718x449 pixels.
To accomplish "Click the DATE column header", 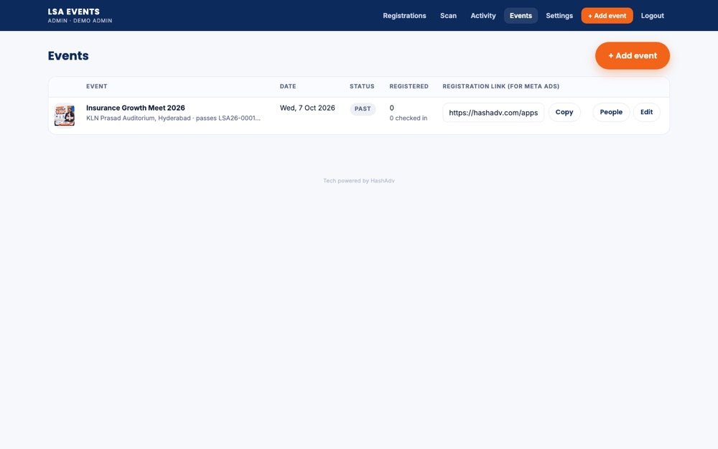I will pyautogui.click(x=288, y=87).
